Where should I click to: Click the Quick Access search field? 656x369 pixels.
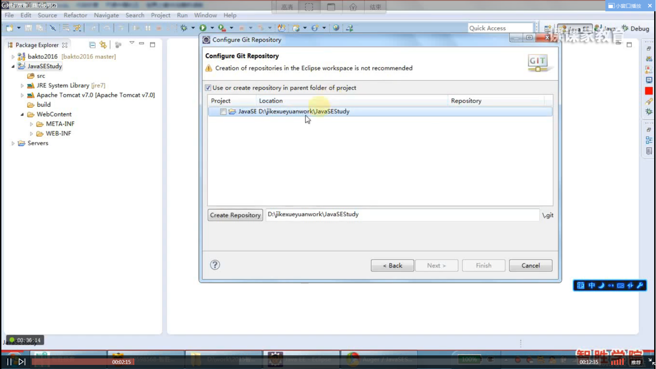coord(500,28)
